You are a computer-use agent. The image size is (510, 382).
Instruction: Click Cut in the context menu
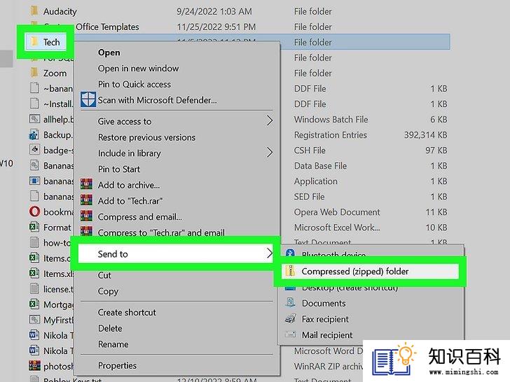[x=104, y=275]
